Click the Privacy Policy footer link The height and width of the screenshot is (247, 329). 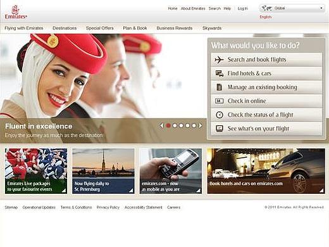108,208
